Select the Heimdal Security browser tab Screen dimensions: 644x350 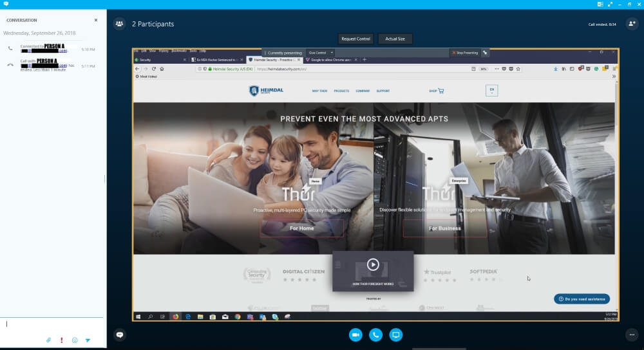click(x=274, y=60)
